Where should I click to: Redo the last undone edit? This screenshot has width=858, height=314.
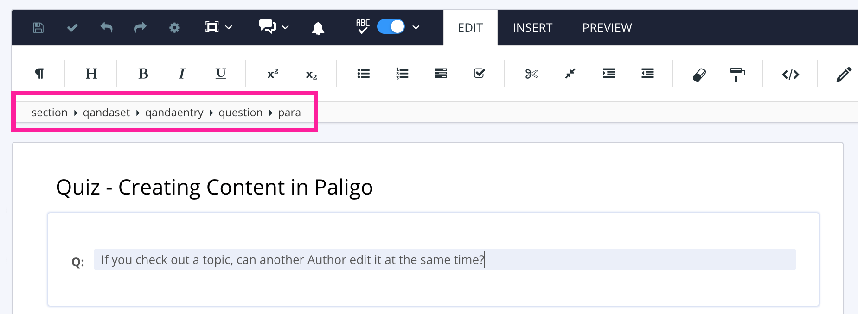tap(140, 28)
